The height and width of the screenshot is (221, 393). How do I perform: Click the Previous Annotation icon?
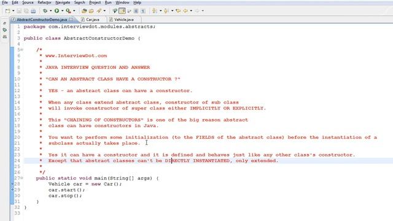tap(166, 11)
